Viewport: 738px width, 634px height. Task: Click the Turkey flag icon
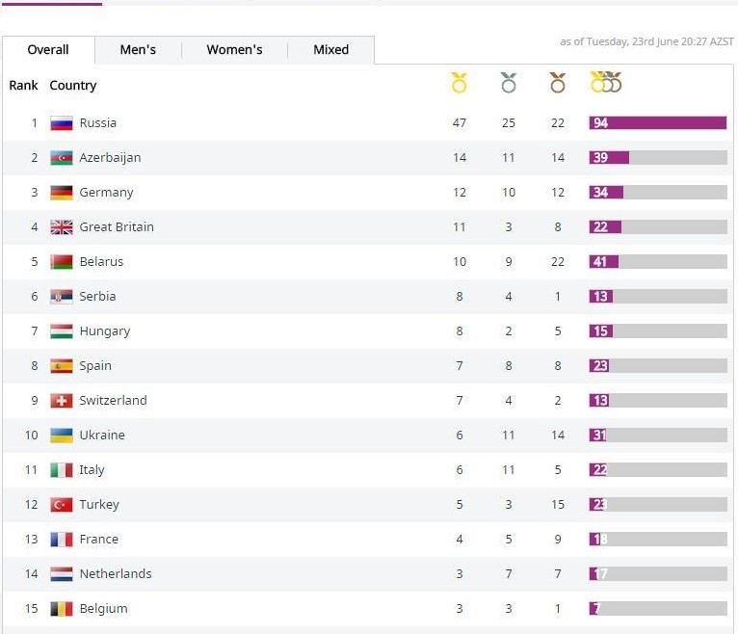tap(62, 505)
